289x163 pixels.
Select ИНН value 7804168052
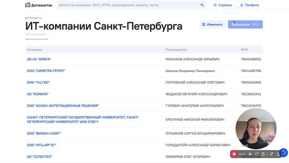[251, 59]
